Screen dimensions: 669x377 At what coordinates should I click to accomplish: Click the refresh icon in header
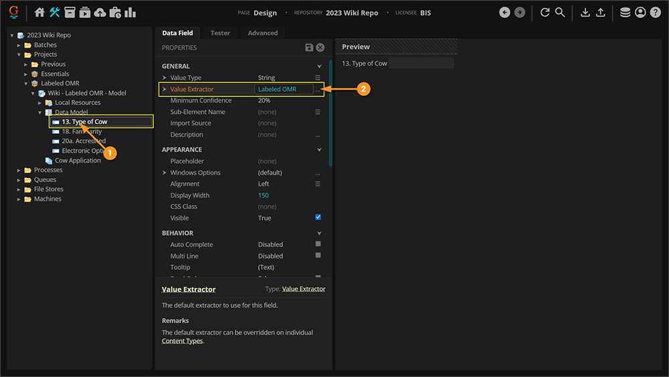pos(545,13)
